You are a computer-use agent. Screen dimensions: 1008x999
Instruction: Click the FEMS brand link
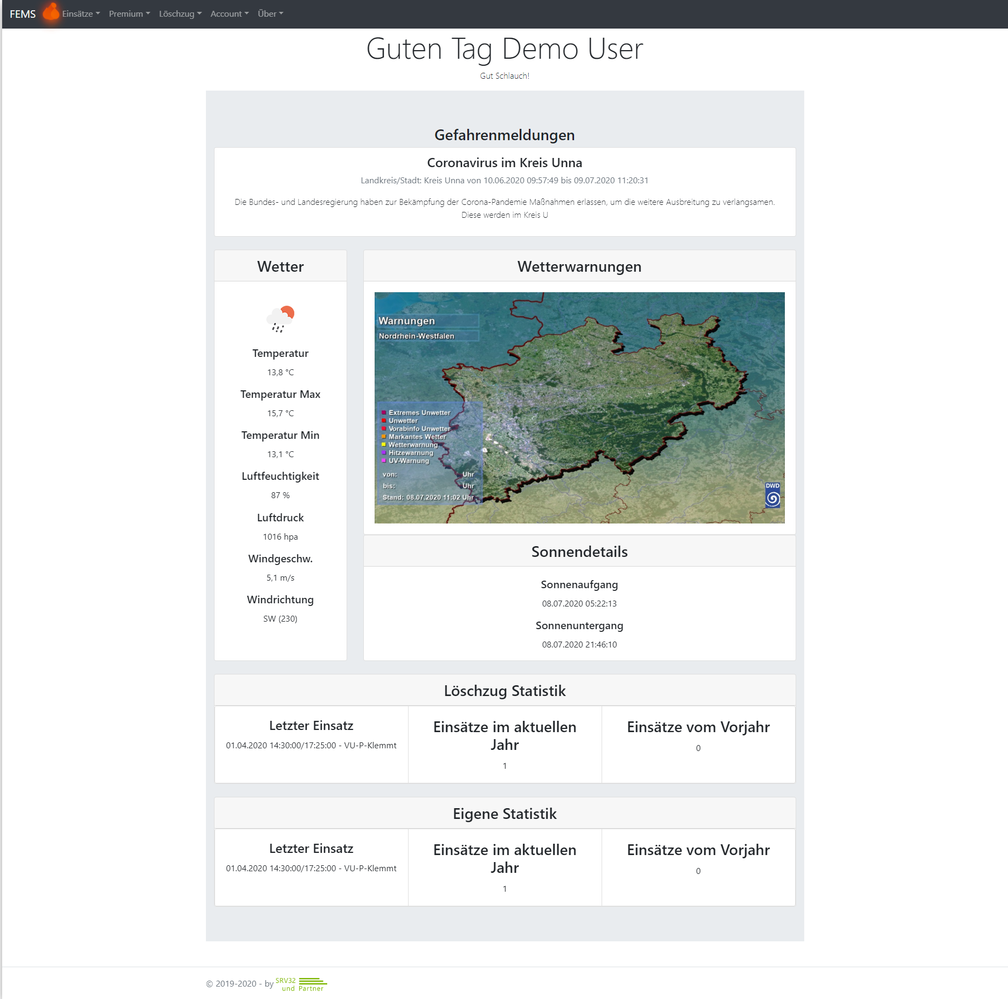pyautogui.click(x=23, y=14)
